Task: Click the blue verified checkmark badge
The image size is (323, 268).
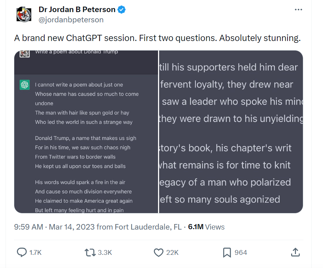Action: pyautogui.click(x=121, y=10)
